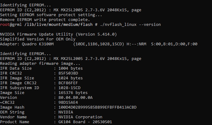The image size is (212, 125).
Task: Click the Simplified Version For OEM Only line
Action: 38,39
